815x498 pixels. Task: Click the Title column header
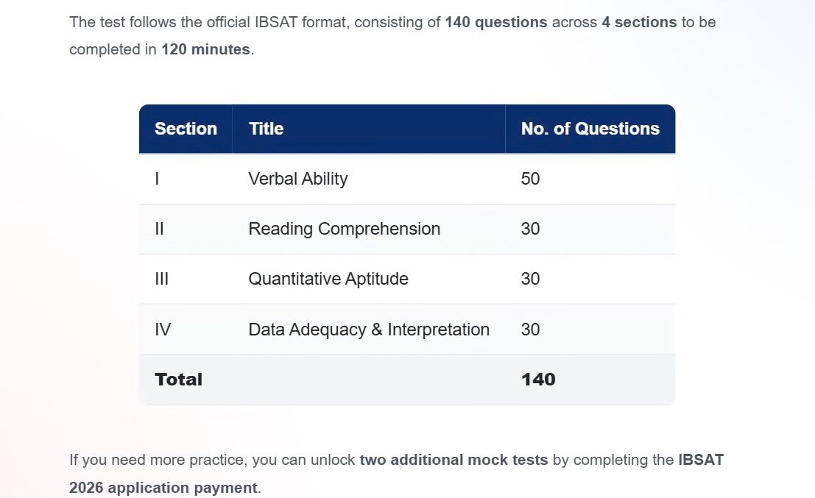click(x=369, y=129)
